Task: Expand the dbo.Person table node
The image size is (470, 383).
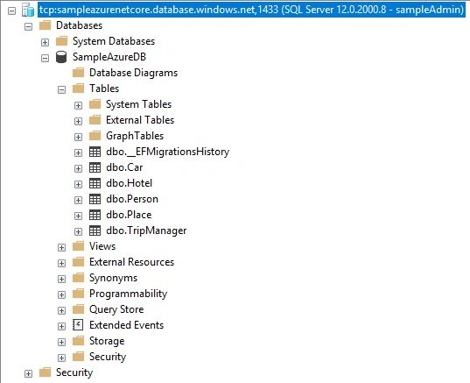Action: pos(78,200)
